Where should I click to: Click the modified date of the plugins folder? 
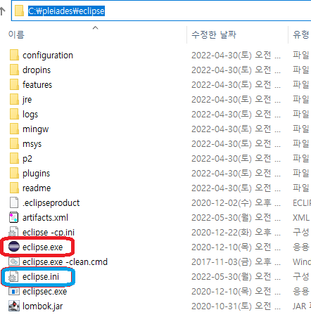coord(236,174)
